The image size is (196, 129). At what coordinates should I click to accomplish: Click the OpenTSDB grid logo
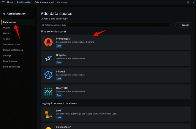(48, 91)
